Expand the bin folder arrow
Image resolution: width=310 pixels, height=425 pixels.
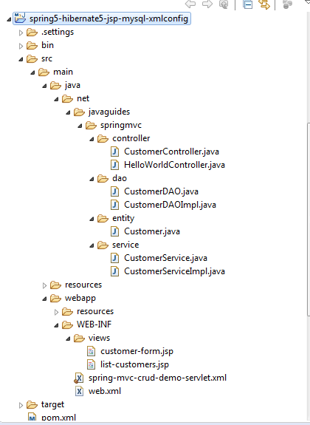(21, 46)
